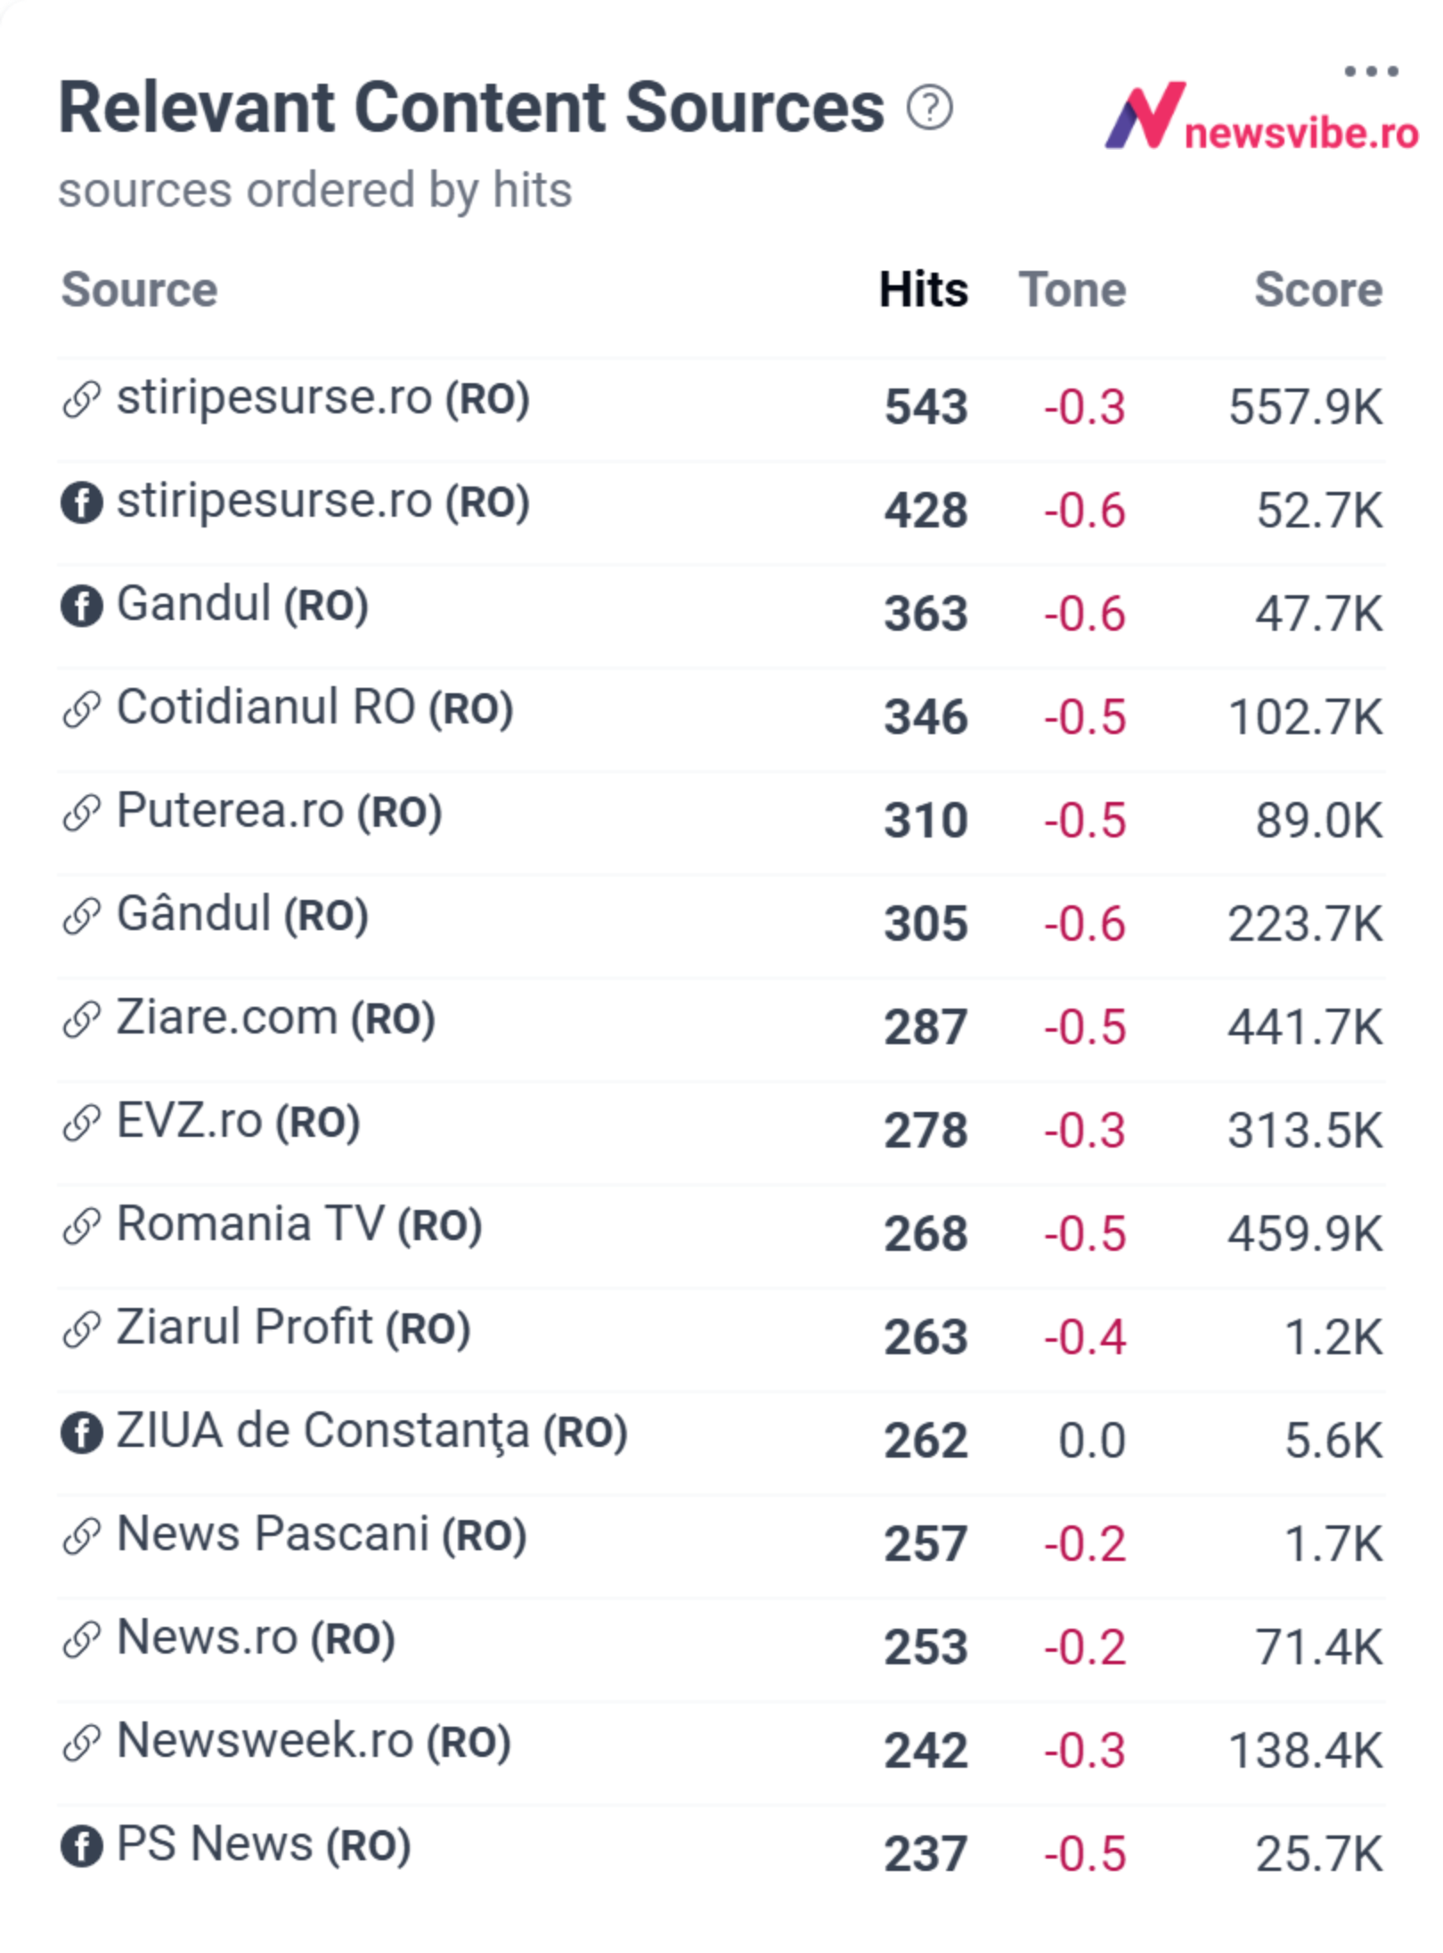Sort table by Tone column
Image resolution: width=1443 pixels, height=1953 pixels.
(x=1072, y=290)
